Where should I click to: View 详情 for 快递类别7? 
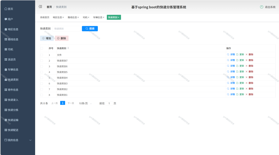(x=231, y=60)
